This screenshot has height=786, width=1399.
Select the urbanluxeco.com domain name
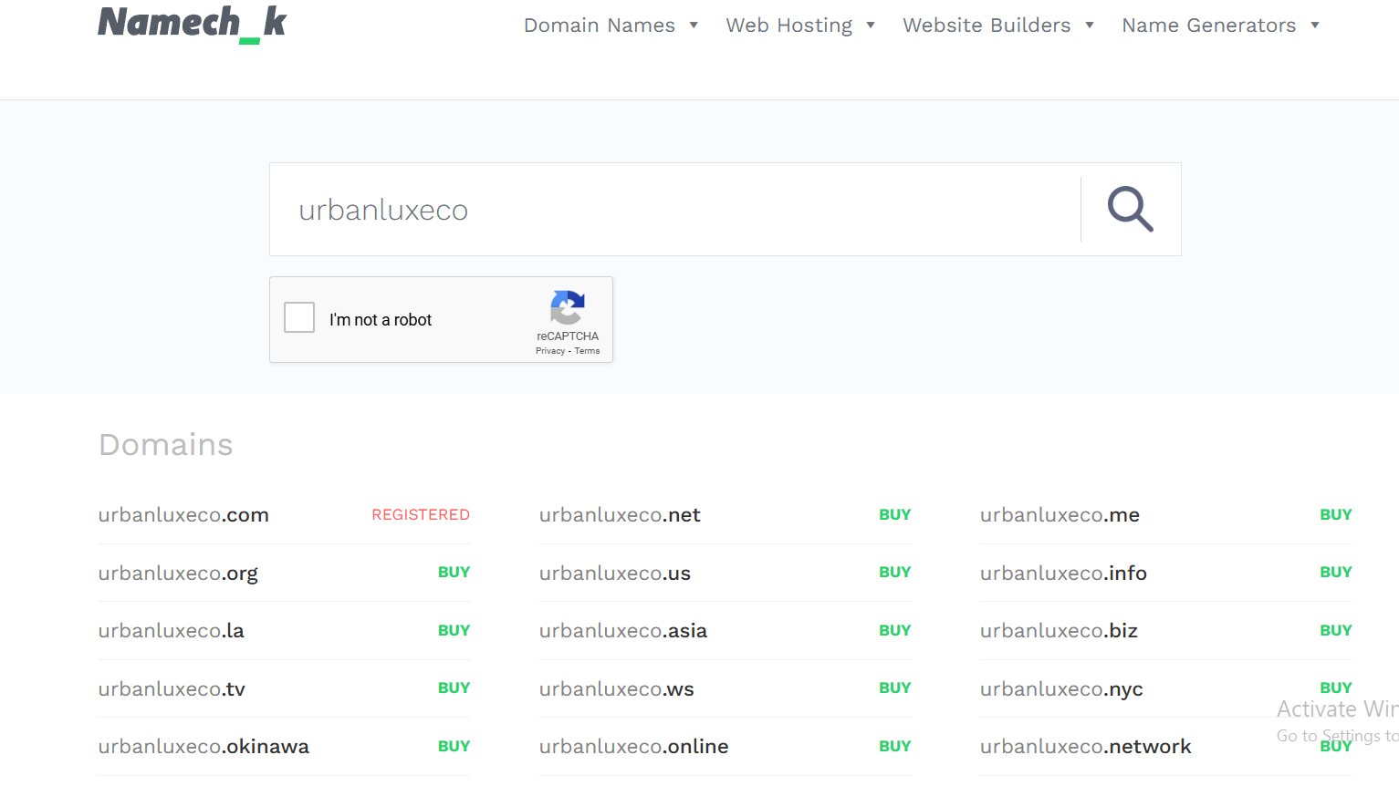click(x=183, y=515)
